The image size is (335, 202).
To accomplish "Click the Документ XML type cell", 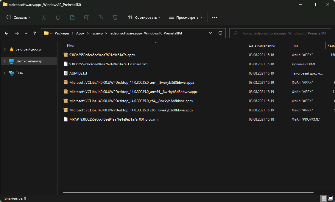I will [x=304, y=64].
